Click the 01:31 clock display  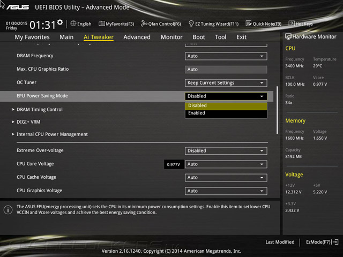pyautogui.click(x=42, y=25)
